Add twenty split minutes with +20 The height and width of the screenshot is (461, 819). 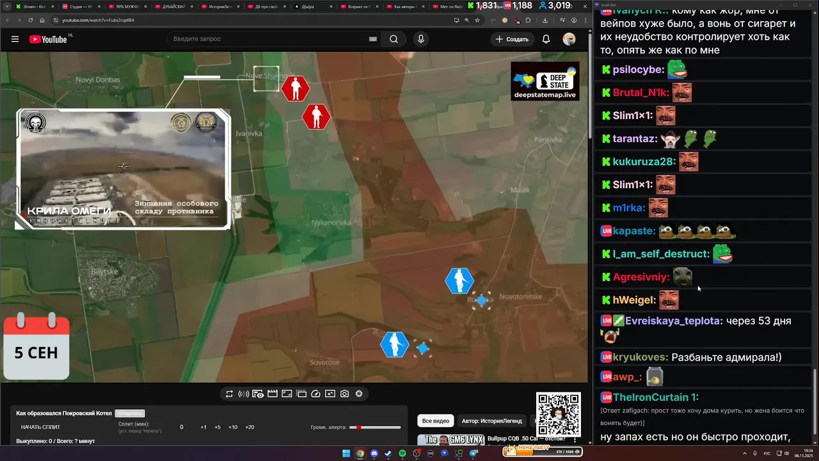click(250, 427)
